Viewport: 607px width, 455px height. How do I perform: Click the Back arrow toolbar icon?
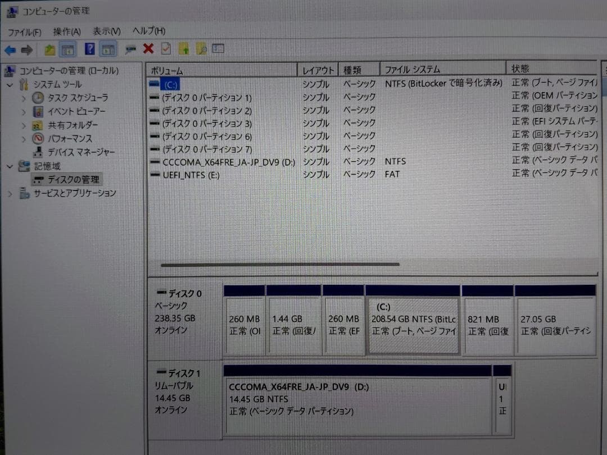(10, 50)
